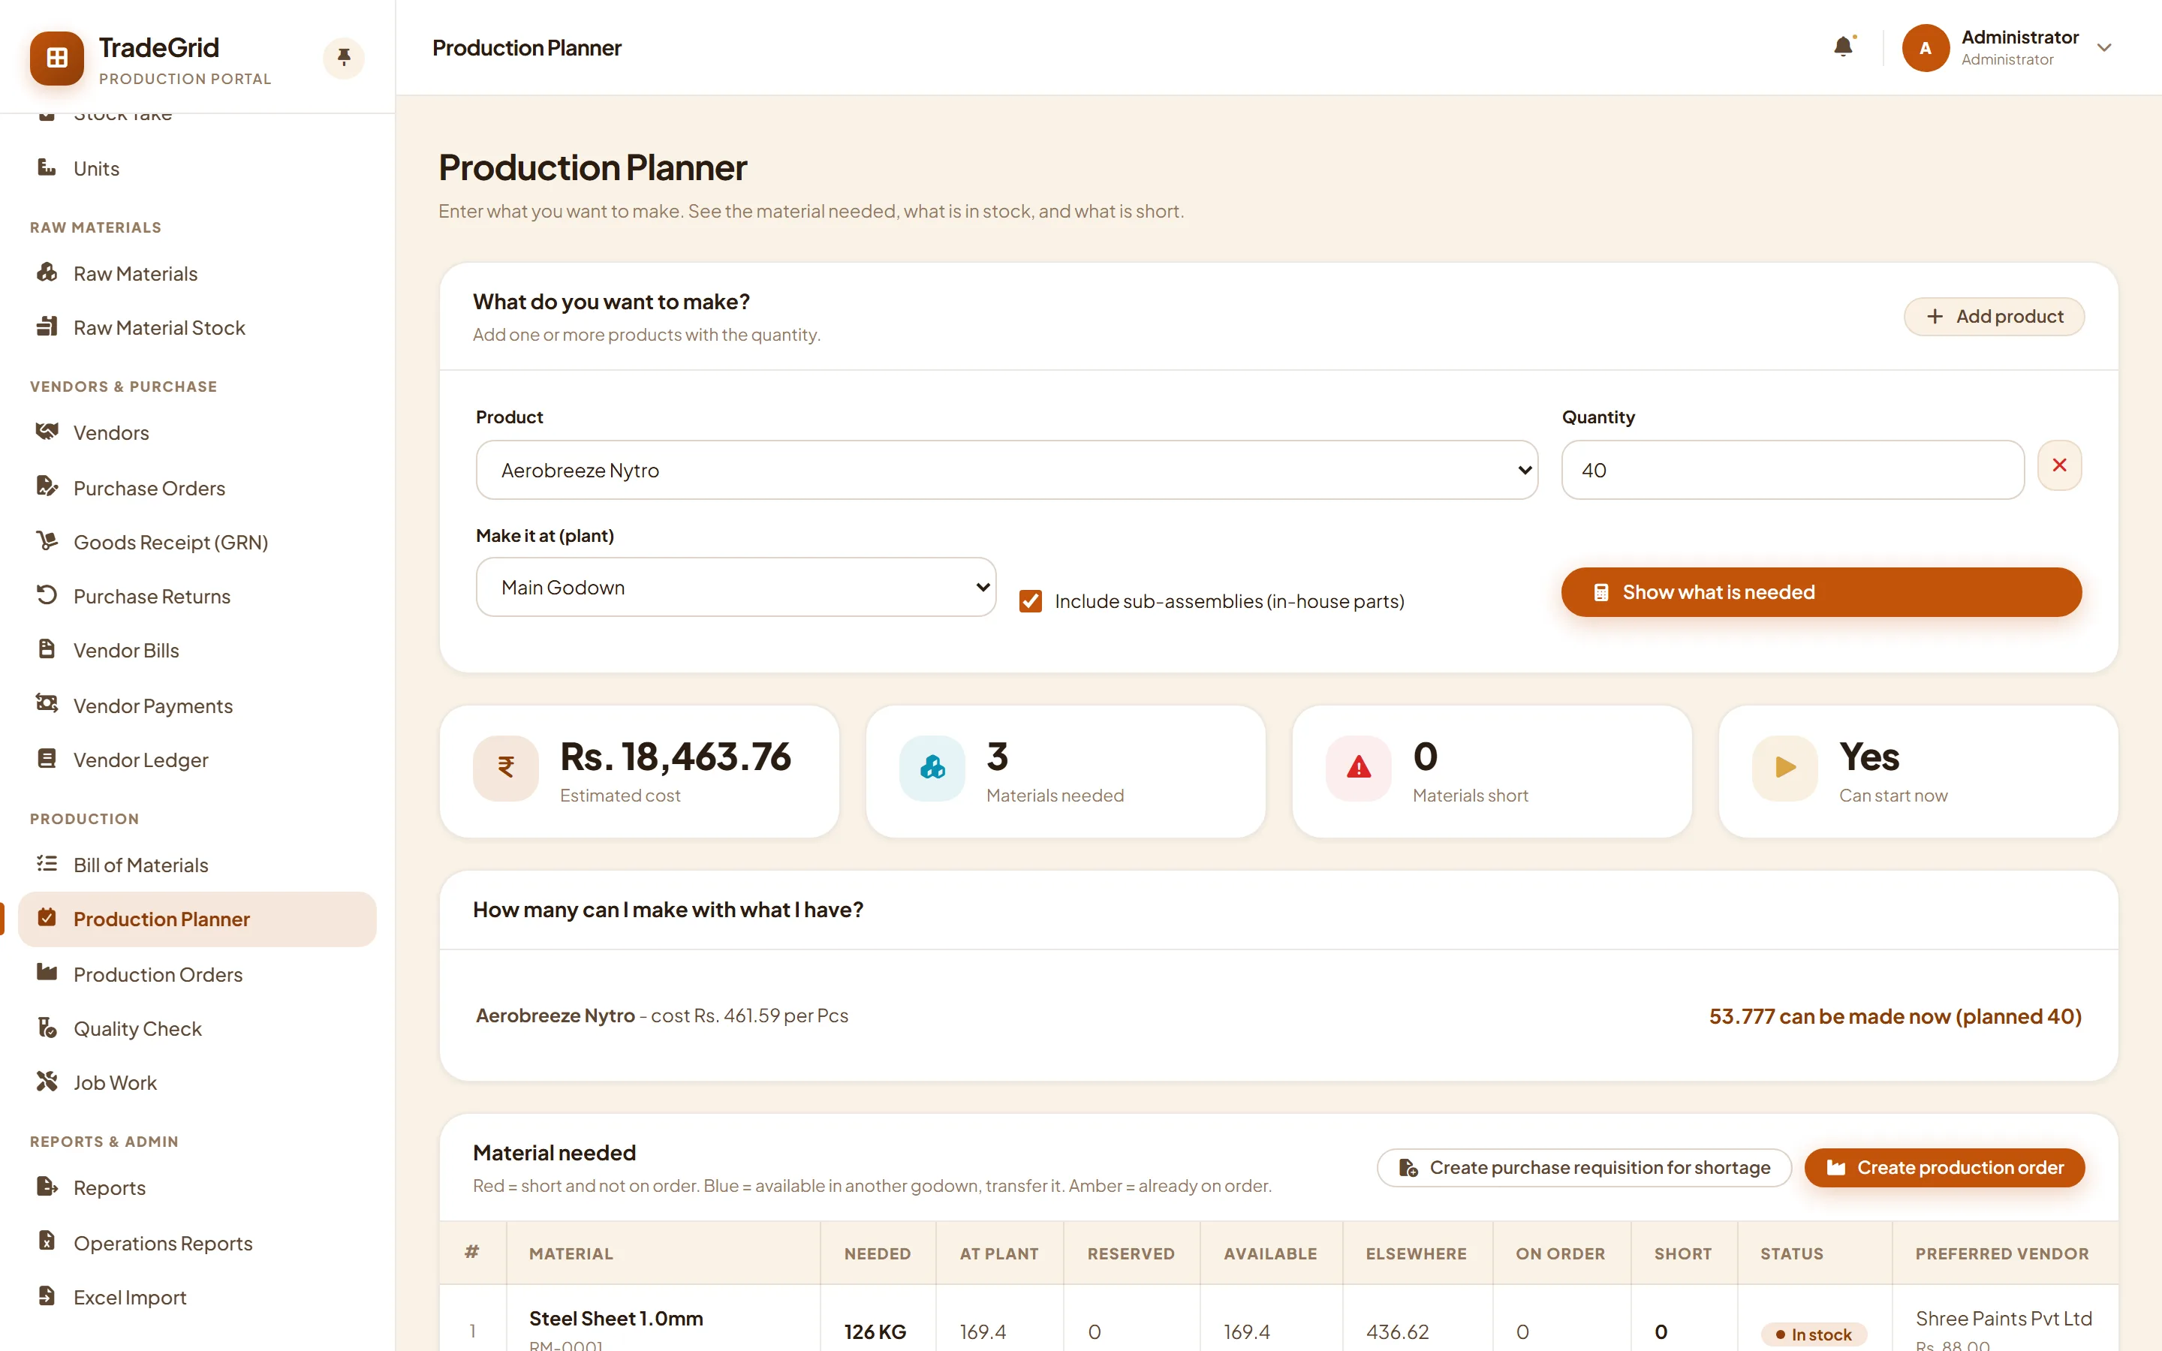Click the Production Orders factory icon
This screenshot has width=2162, height=1351.
point(47,972)
